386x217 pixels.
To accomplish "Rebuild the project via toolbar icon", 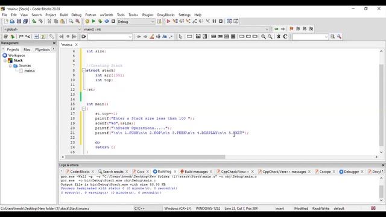I will (x=107, y=22).
